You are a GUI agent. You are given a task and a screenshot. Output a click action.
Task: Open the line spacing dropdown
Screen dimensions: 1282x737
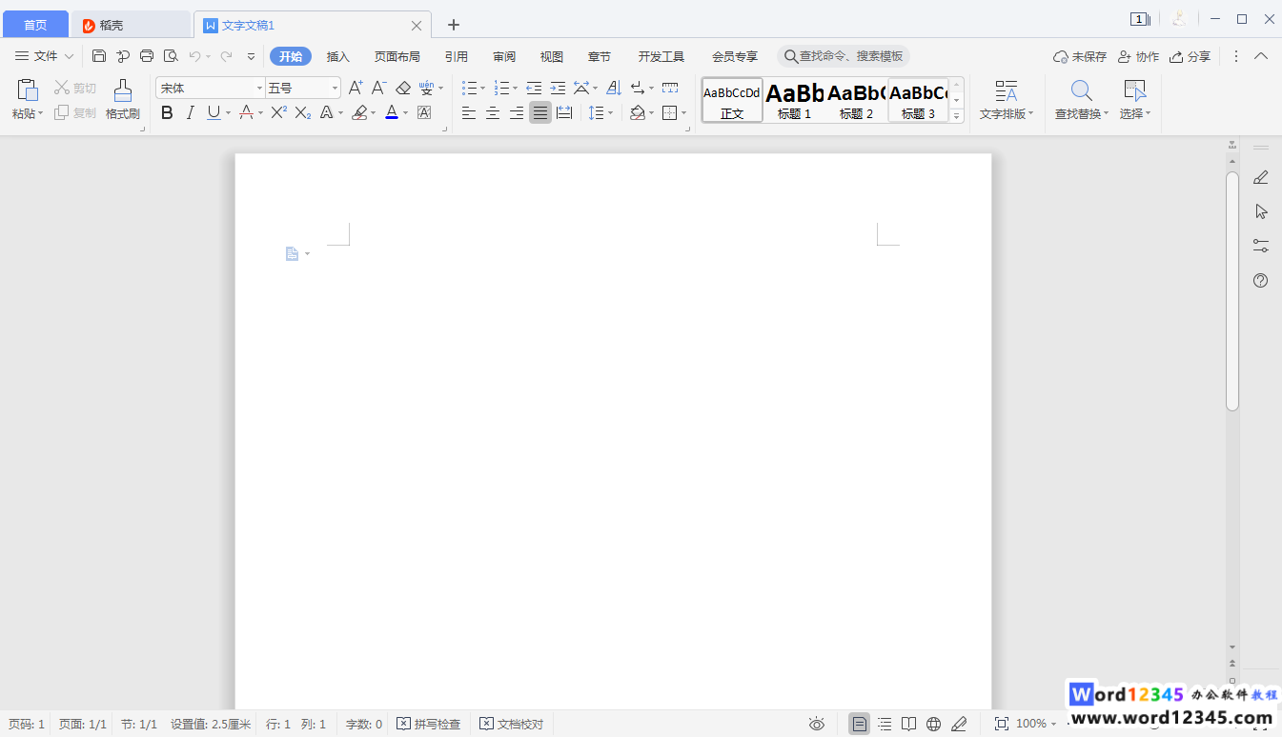[610, 113]
